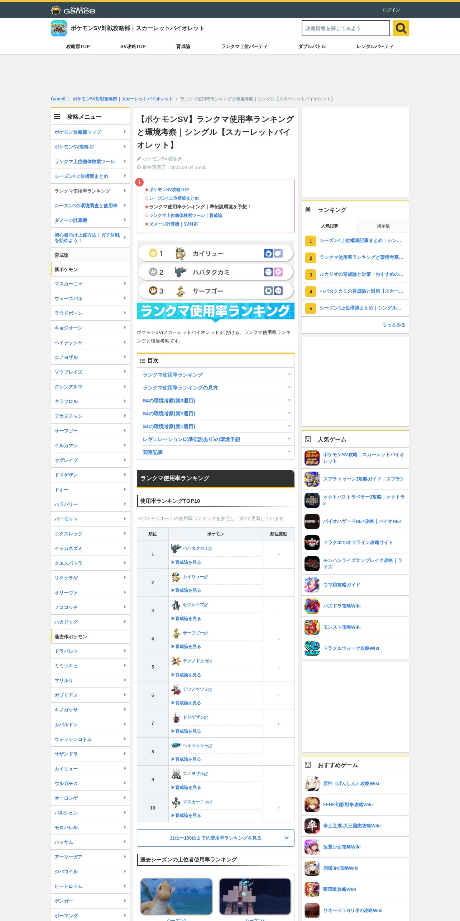Open ランクマ上位個体検索ツール sidebar item
Viewport: 460px width, 921px height.
click(x=90, y=161)
